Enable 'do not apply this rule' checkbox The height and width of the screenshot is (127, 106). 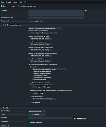[x=29, y=21]
